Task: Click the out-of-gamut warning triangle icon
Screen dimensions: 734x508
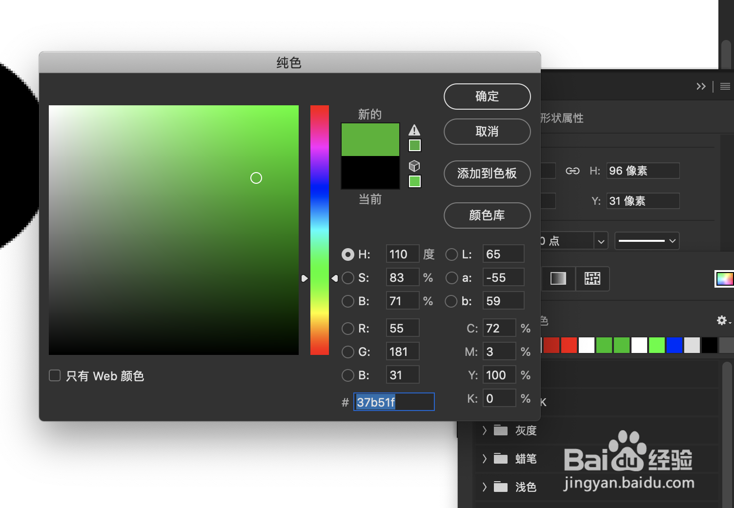Action: (x=414, y=130)
